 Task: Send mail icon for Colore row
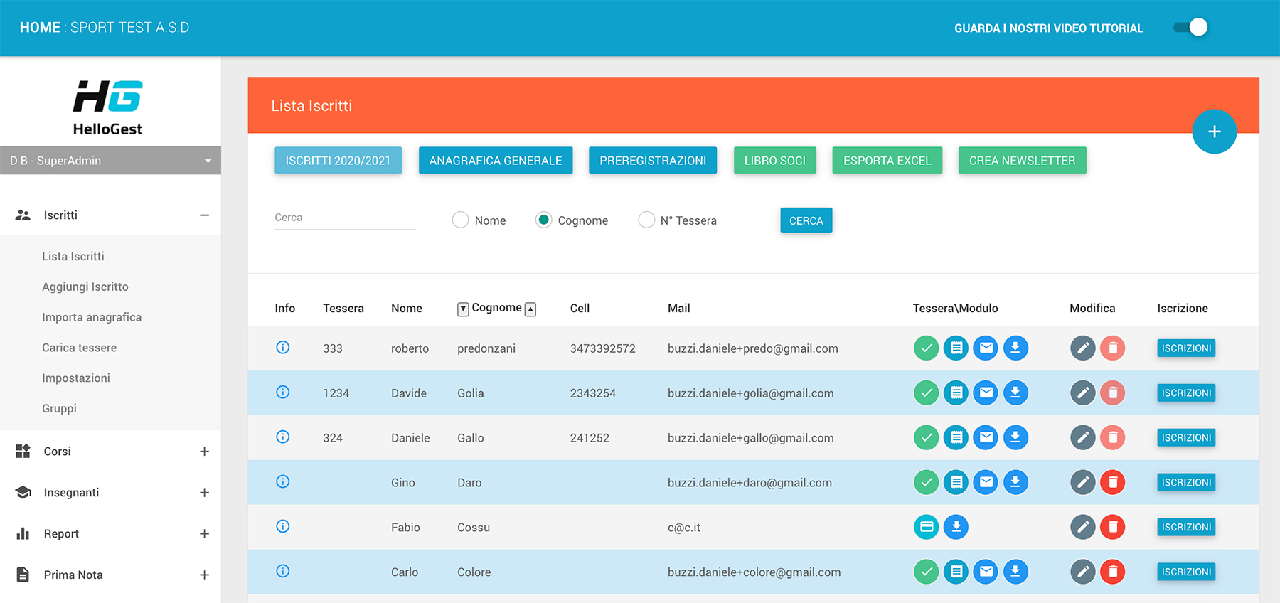(986, 572)
